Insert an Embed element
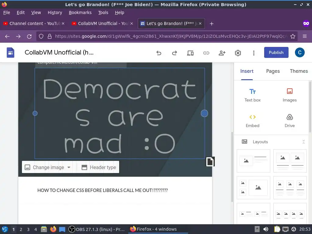 point(253,121)
